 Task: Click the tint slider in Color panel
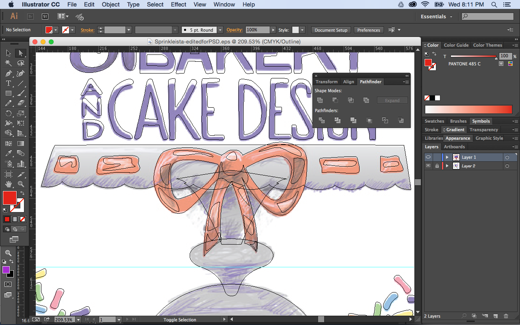tap(473, 56)
